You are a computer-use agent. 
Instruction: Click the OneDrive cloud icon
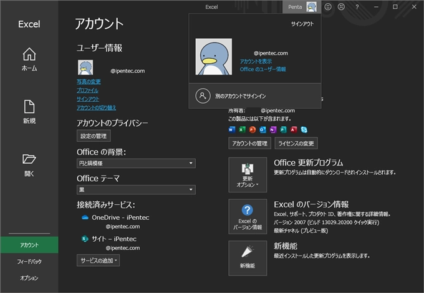coord(85,217)
